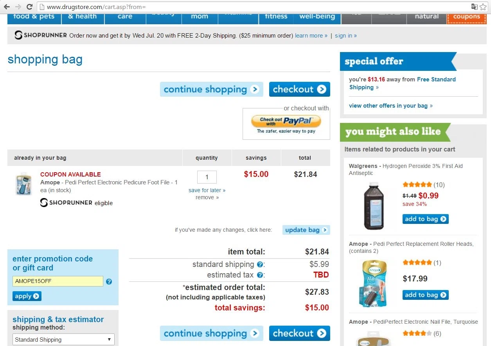This screenshot has width=491, height=346.
Task: Click the update bag button
Action: click(306, 230)
